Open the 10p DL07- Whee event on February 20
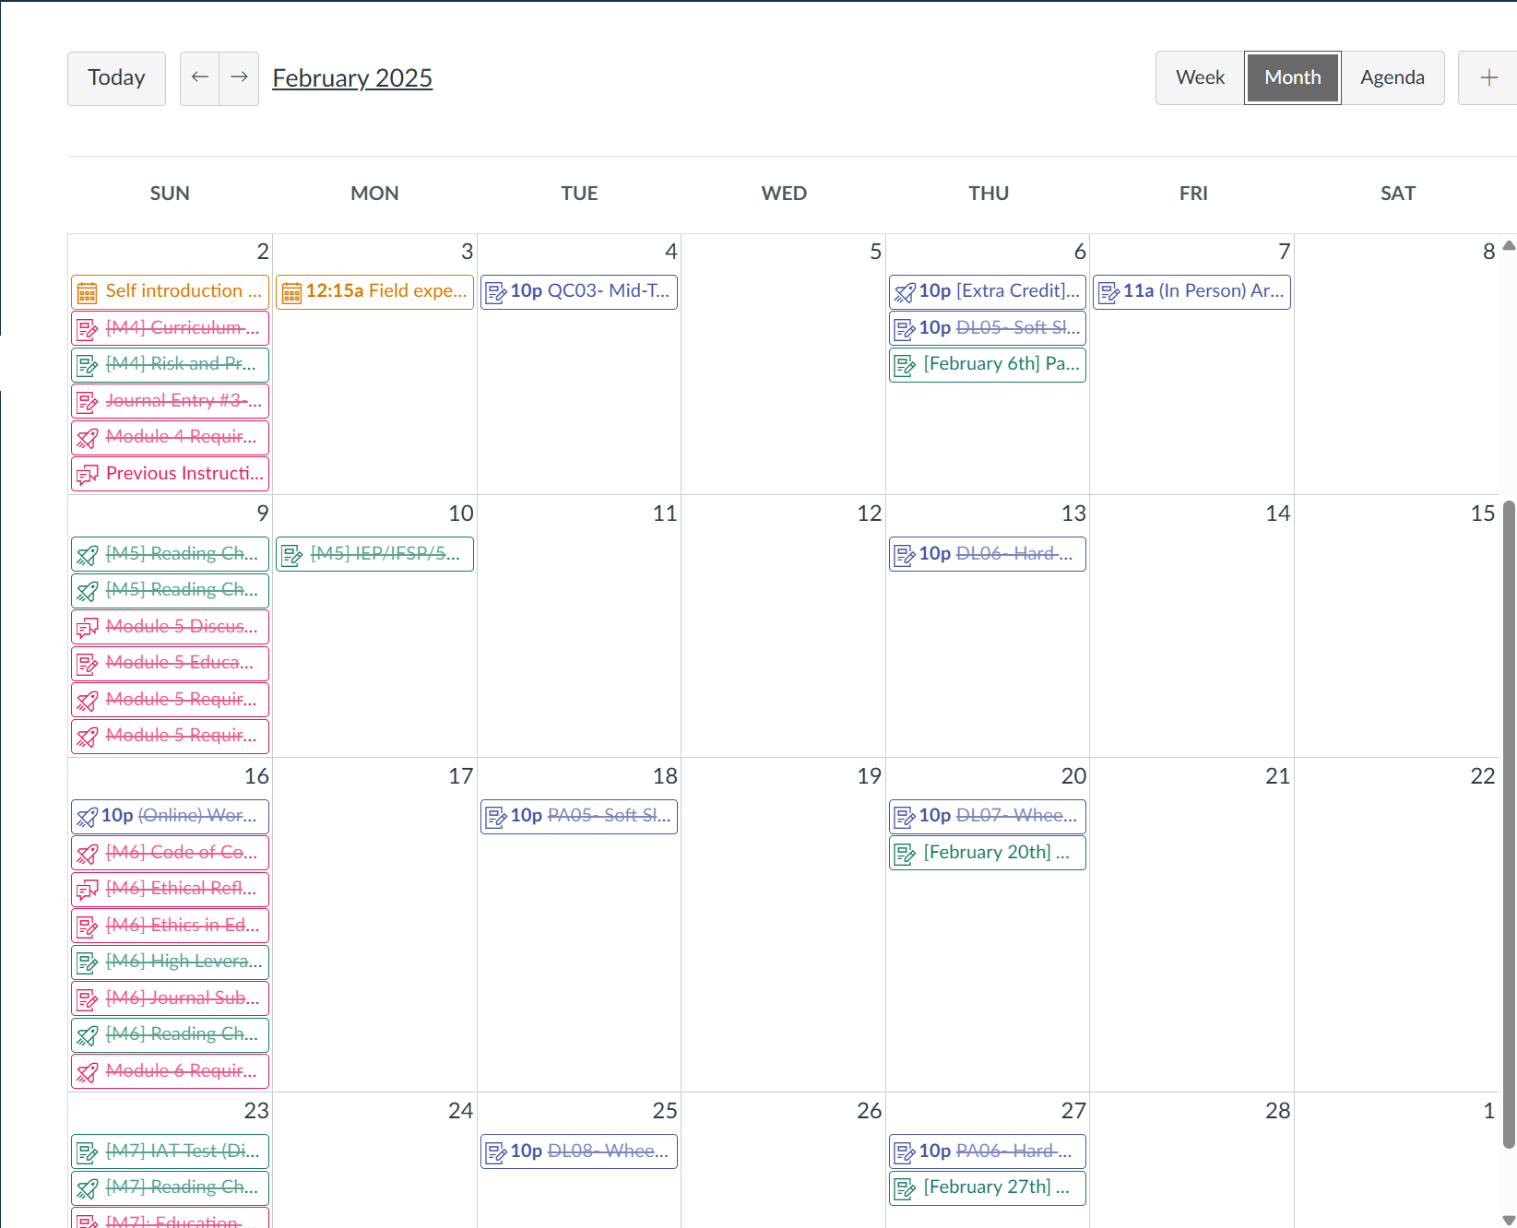This screenshot has height=1228, width=1517. [987, 816]
